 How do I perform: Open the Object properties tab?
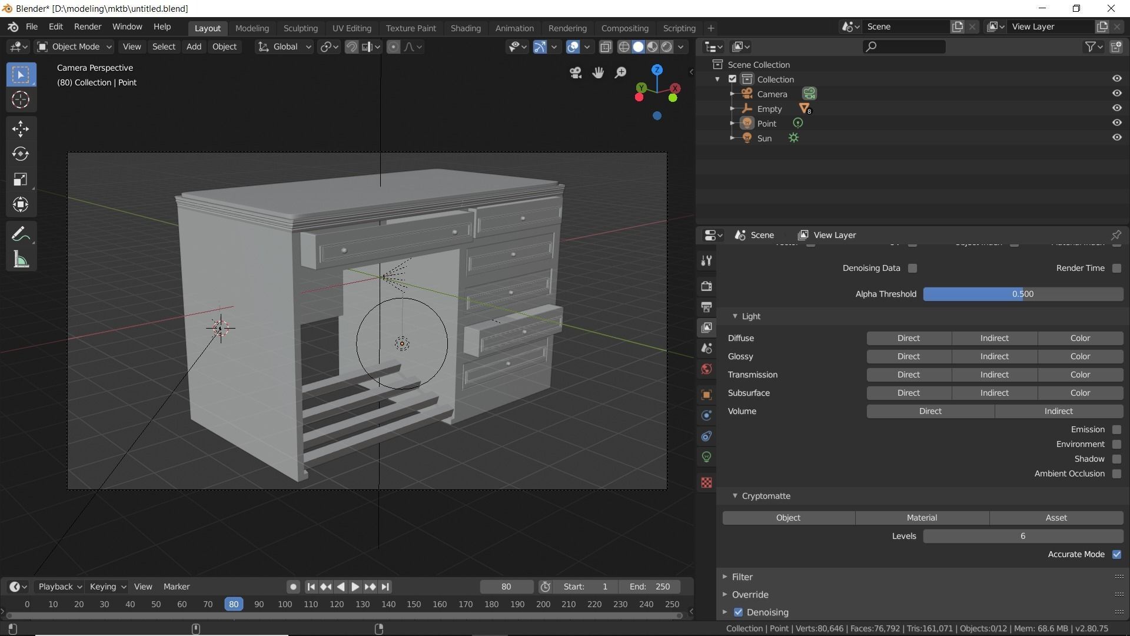coord(707,395)
